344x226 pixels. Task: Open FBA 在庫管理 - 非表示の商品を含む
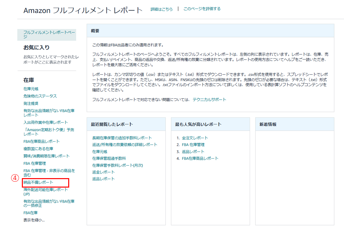pyautogui.click(x=49, y=173)
